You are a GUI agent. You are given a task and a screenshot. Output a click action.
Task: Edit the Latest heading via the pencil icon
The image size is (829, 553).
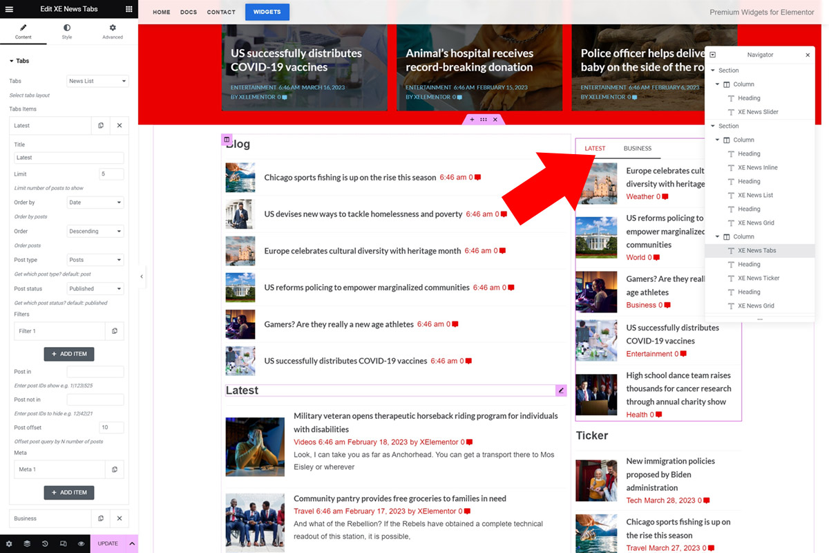click(560, 390)
